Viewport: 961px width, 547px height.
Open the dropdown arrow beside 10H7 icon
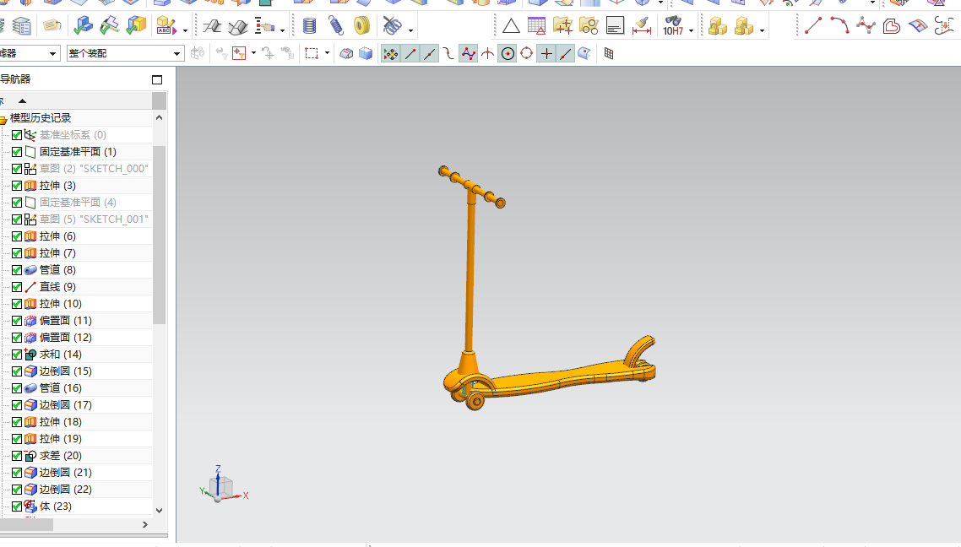[692, 30]
